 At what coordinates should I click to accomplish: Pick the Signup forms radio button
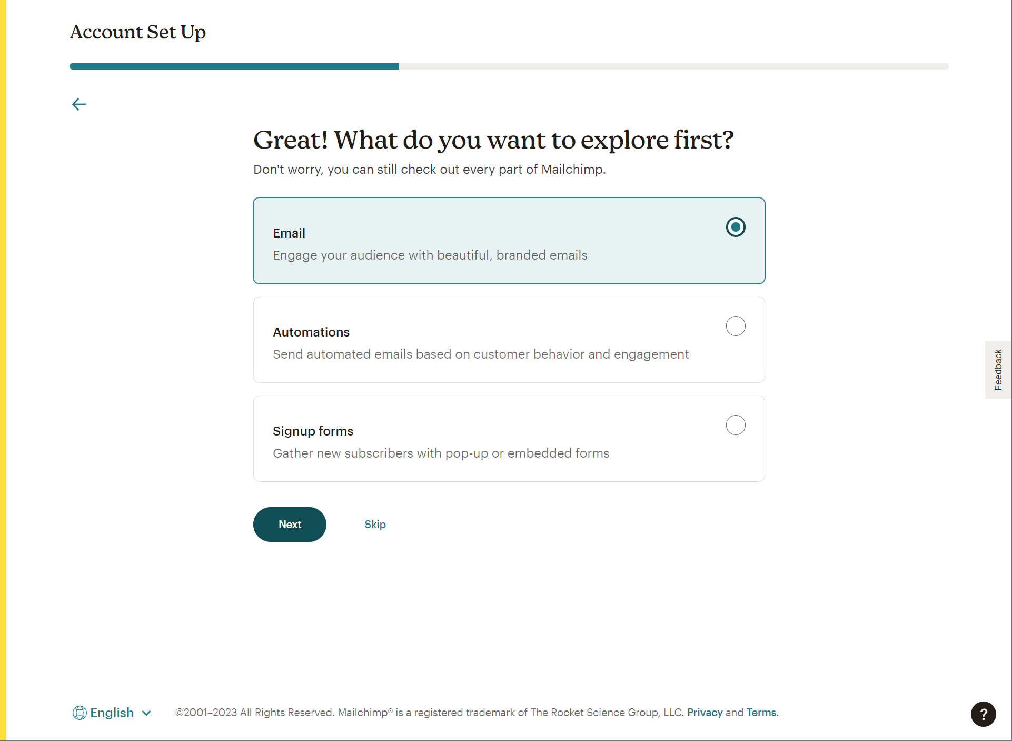[x=736, y=425]
